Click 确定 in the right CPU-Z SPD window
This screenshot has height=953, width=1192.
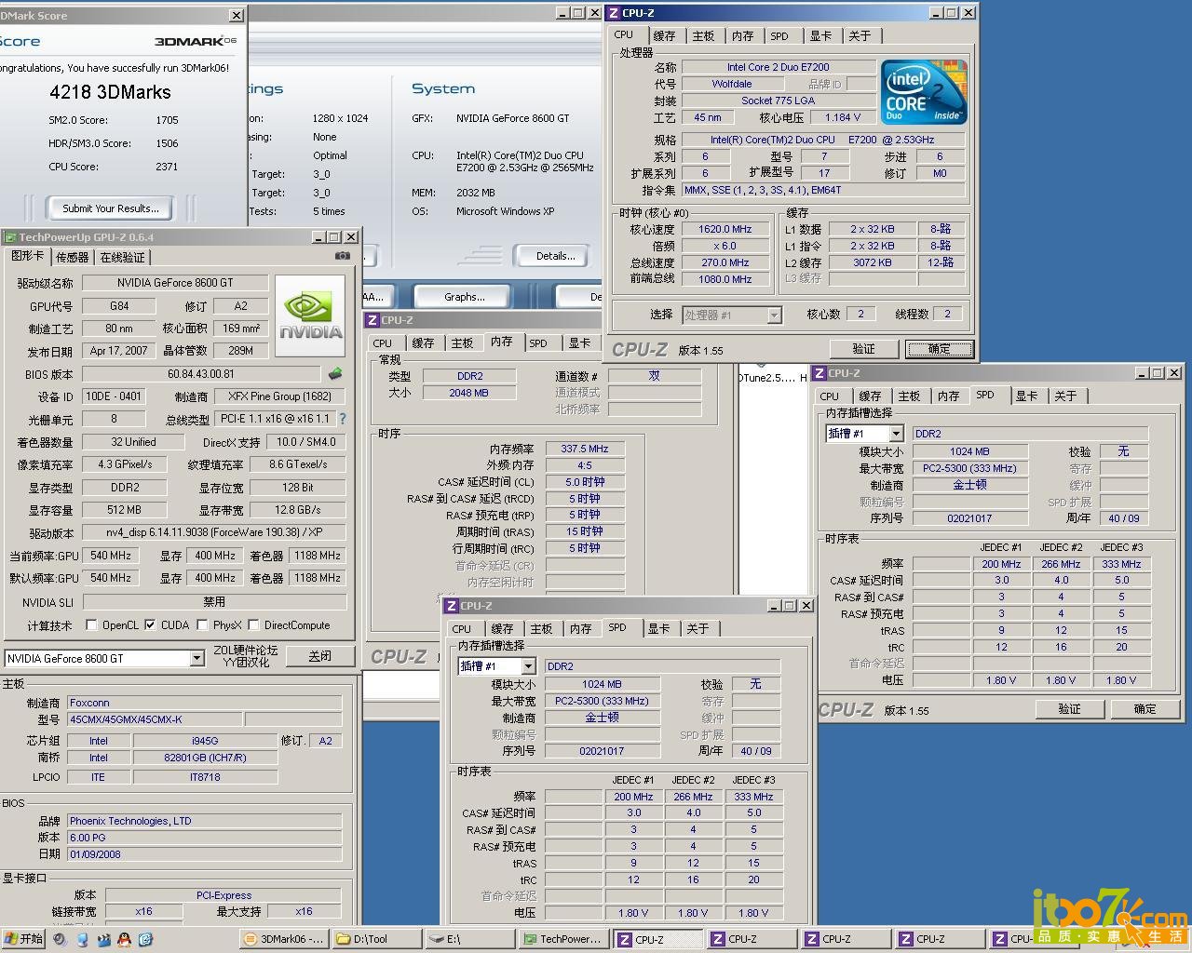tap(1145, 709)
